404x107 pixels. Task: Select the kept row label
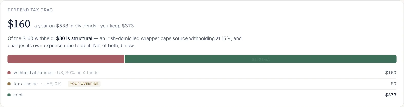(18, 95)
